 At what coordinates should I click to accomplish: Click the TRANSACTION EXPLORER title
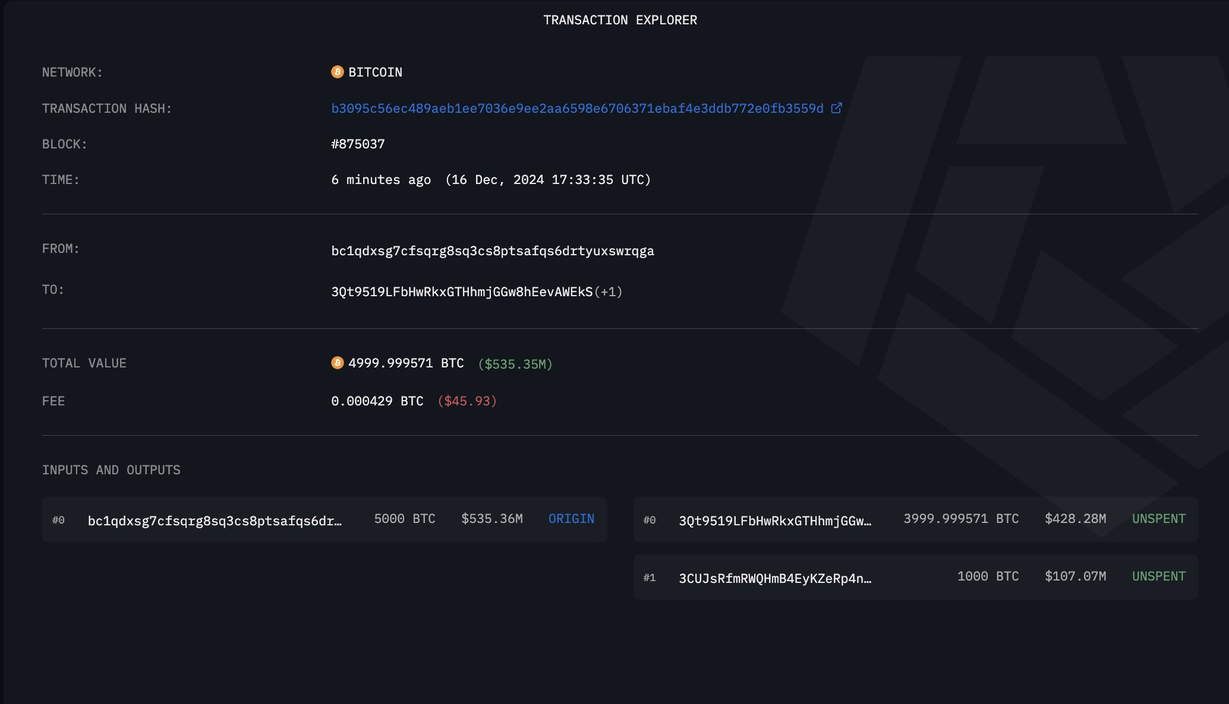pos(620,20)
